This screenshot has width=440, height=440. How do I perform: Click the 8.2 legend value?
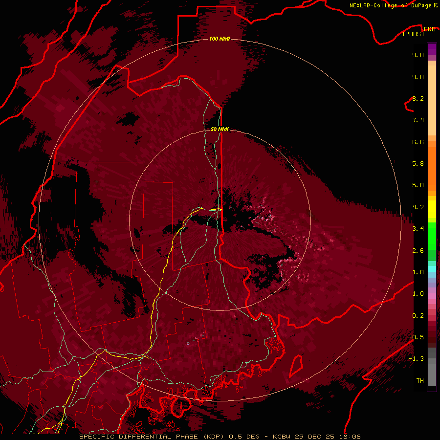(x=418, y=98)
